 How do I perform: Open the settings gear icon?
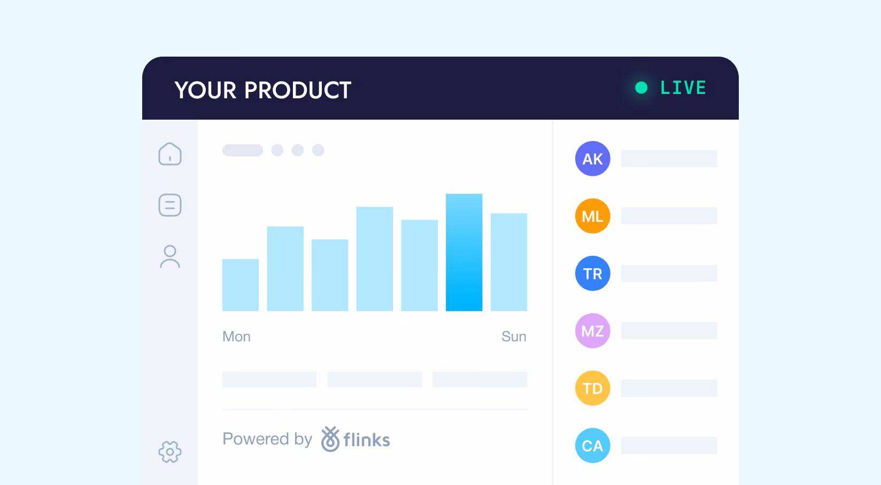(170, 452)
